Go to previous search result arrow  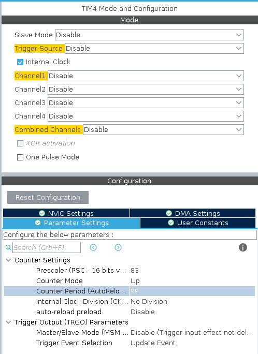[93, 247]
